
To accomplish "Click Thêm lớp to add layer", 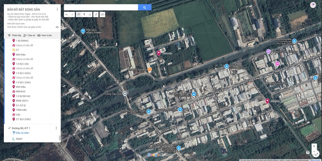I will [14, 35].
